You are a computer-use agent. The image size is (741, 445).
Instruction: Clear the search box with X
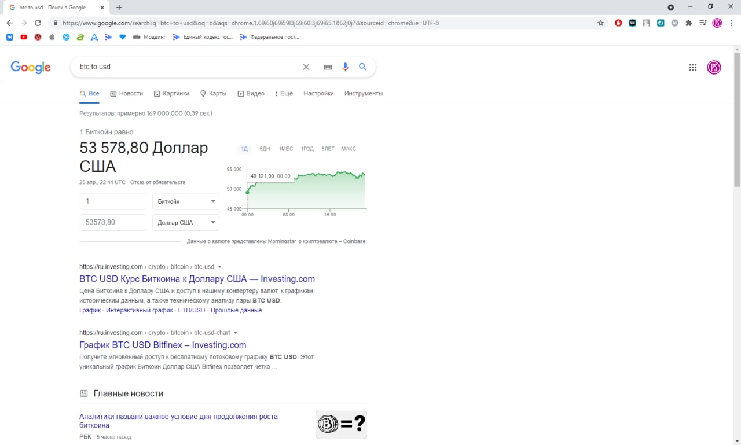click(x=306, y=67)
